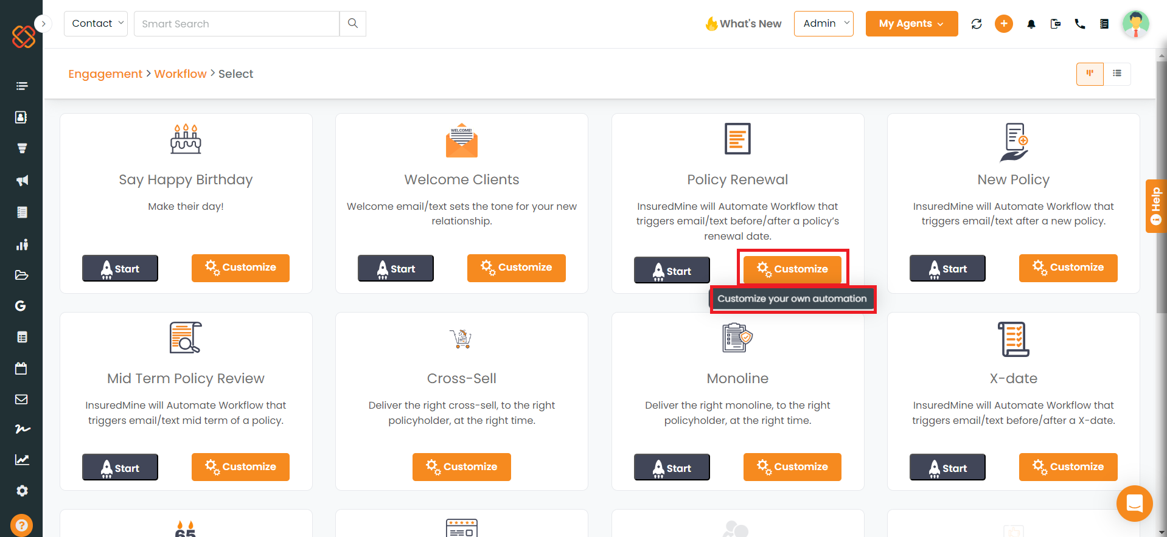Viewport: 1167px width, 537px height.
Task: Open the signature icon in sidebar
Action: tap(22, 429)
